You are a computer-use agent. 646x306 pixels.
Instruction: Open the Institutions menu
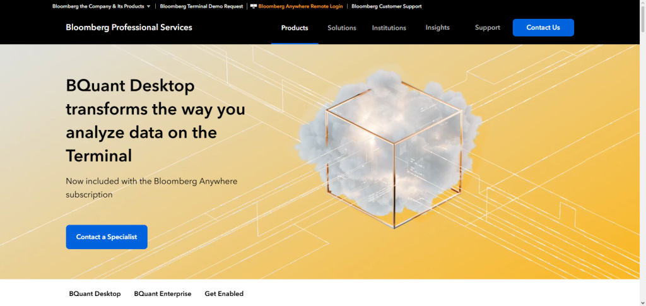coord(389,28)
